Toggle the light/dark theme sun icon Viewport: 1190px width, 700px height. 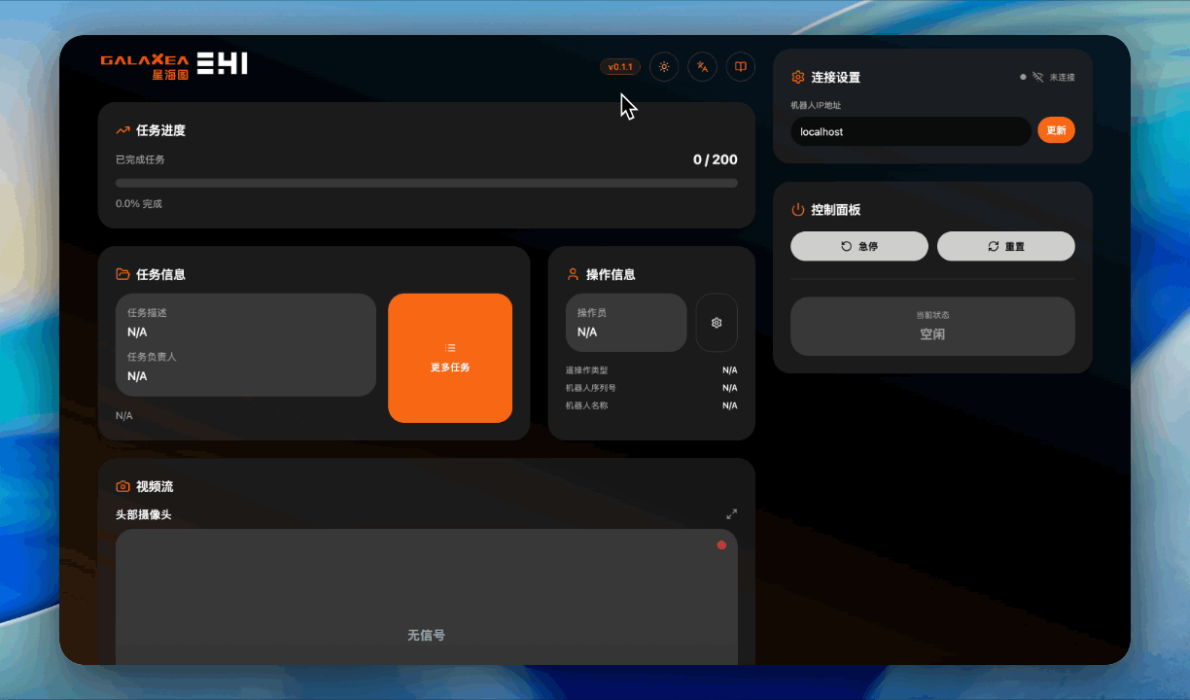point(664,66)
